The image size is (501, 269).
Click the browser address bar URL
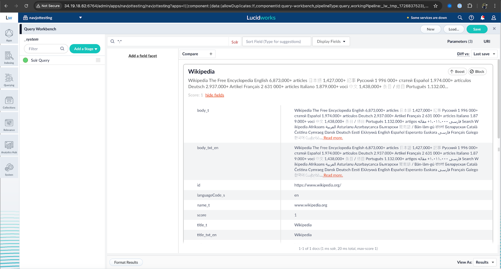(246, 6)
